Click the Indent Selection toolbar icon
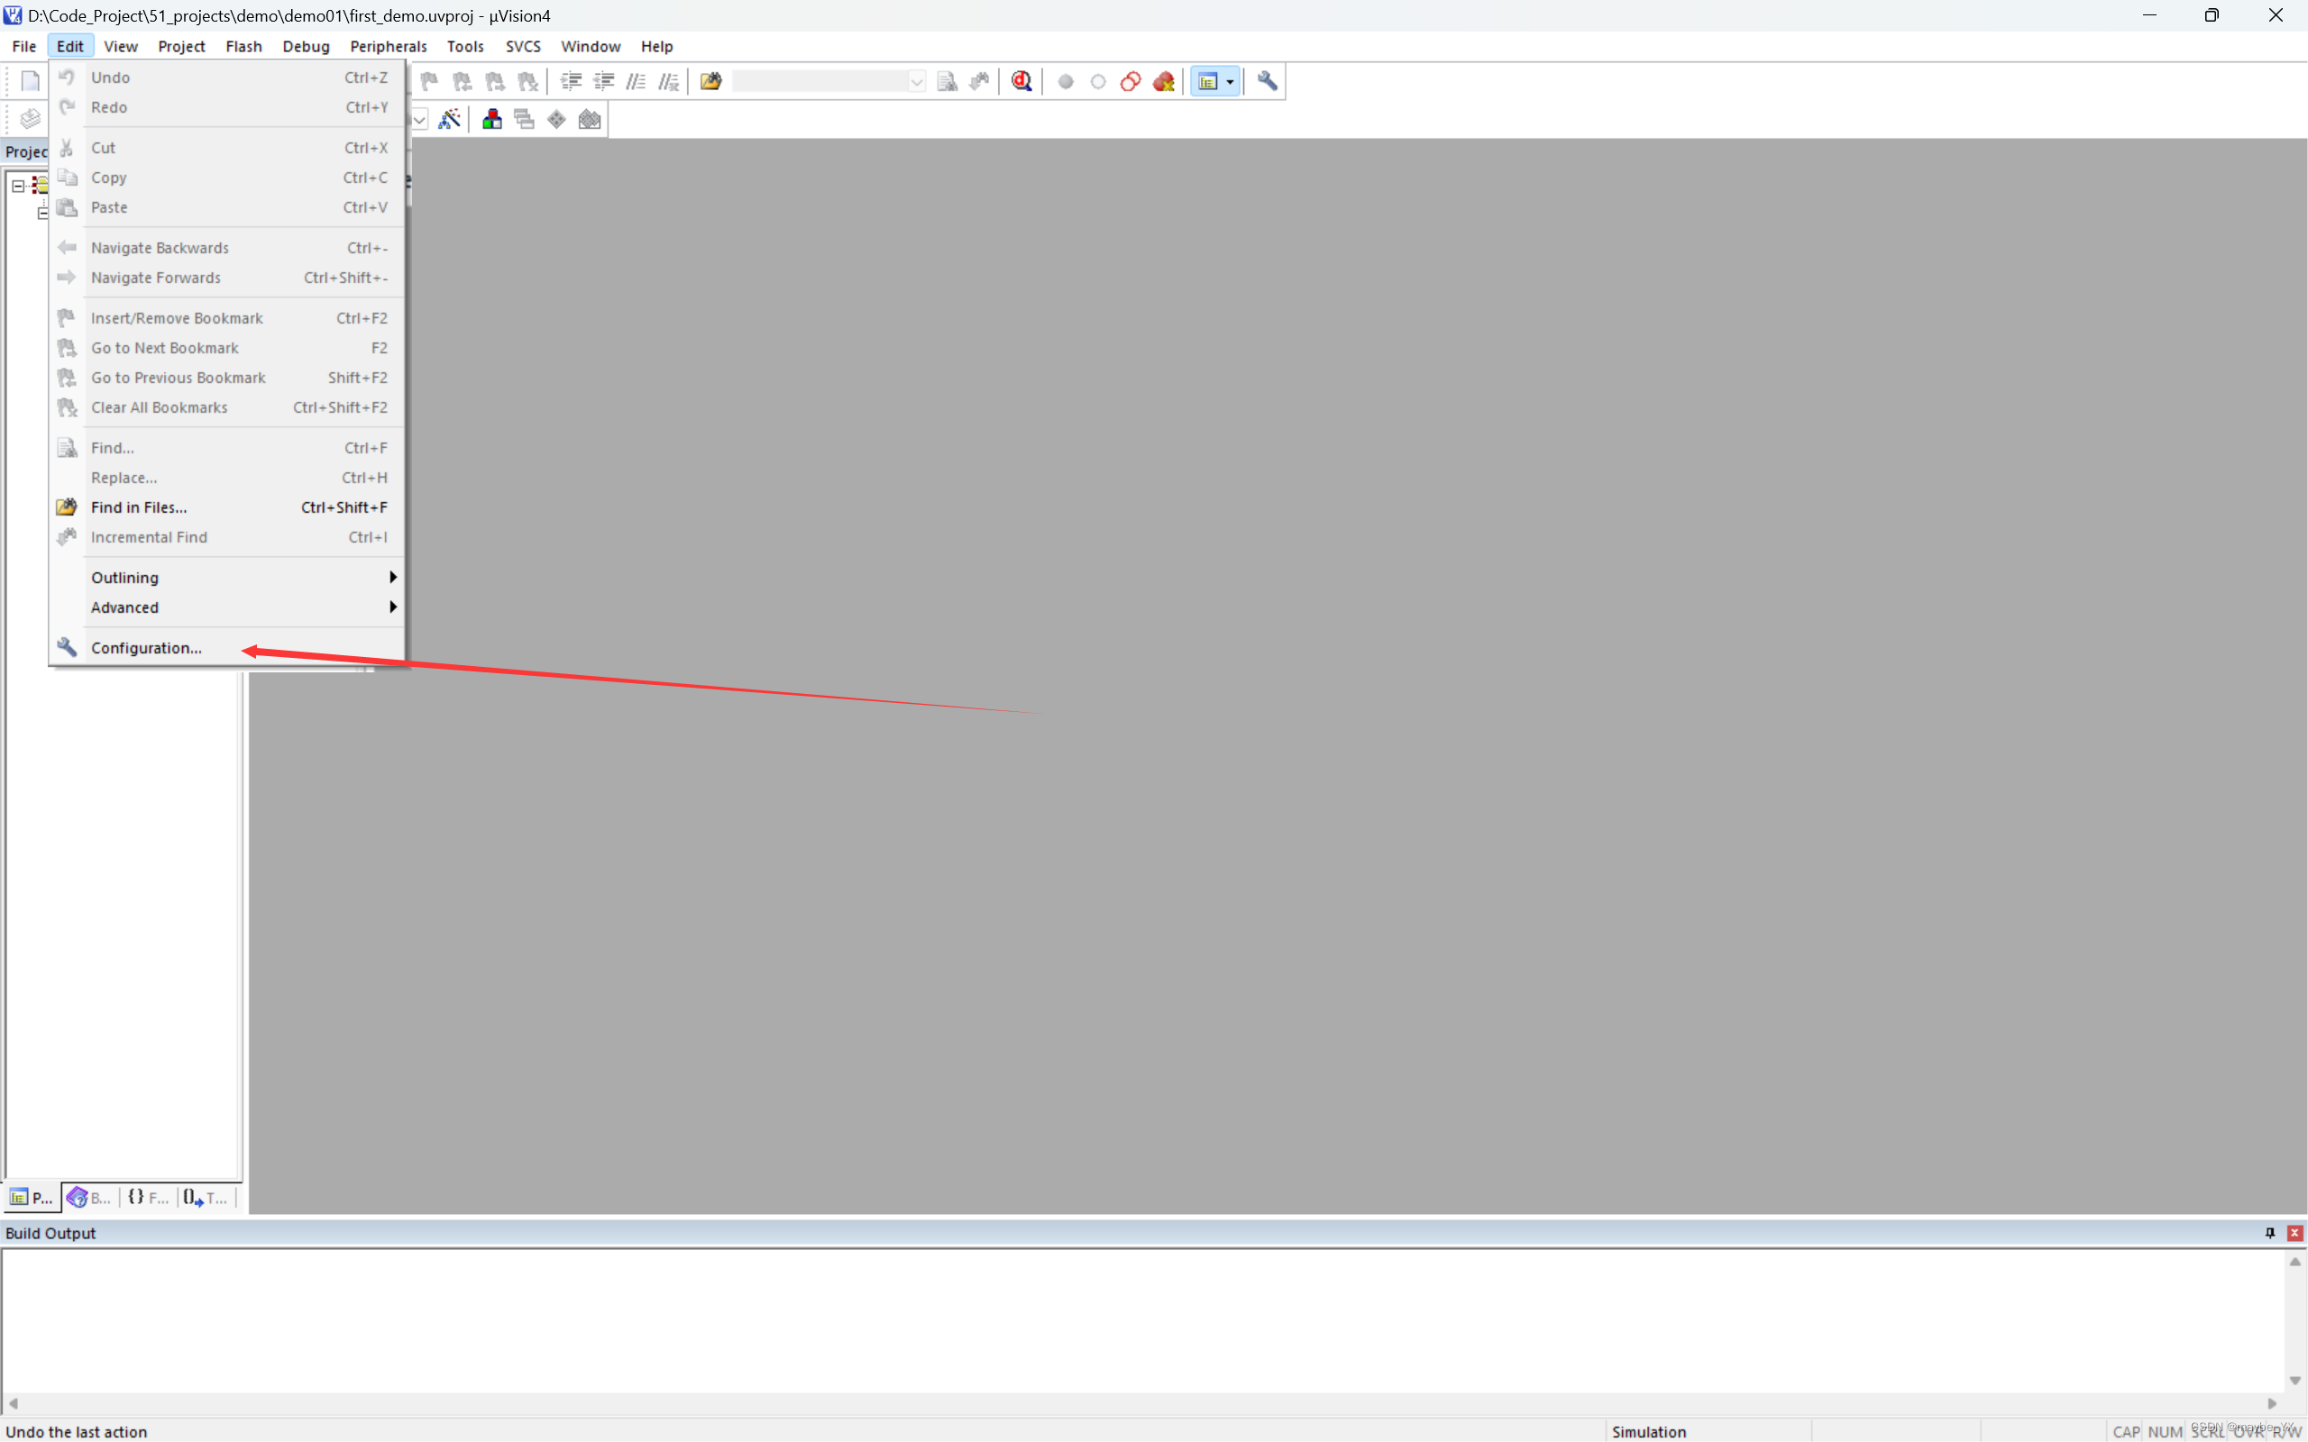This screenshot has width=2308, height=1442. (x=572, y=81)
